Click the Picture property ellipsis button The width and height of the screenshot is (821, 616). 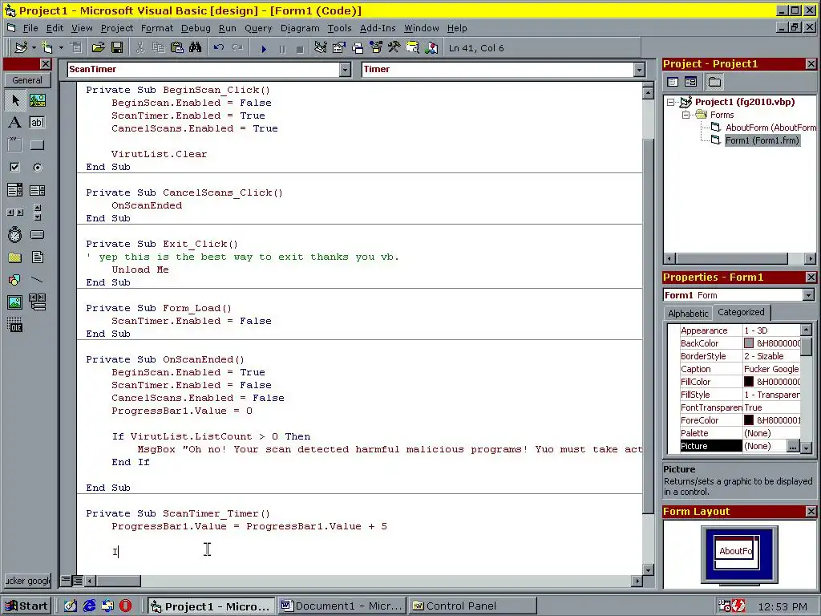pyautogui.click(x=793, y=446)
